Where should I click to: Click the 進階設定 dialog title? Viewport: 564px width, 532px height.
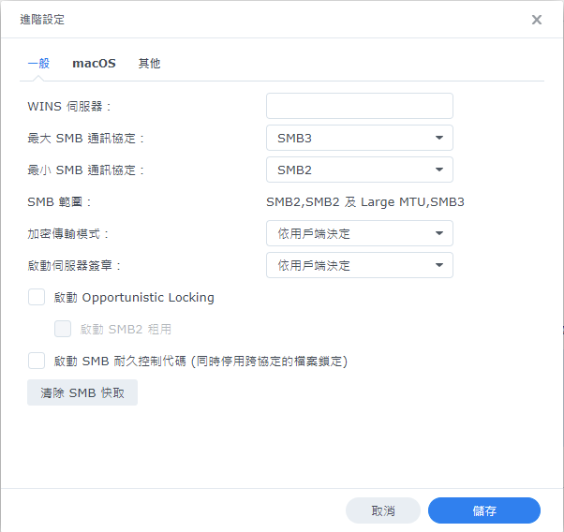point(42,20)
